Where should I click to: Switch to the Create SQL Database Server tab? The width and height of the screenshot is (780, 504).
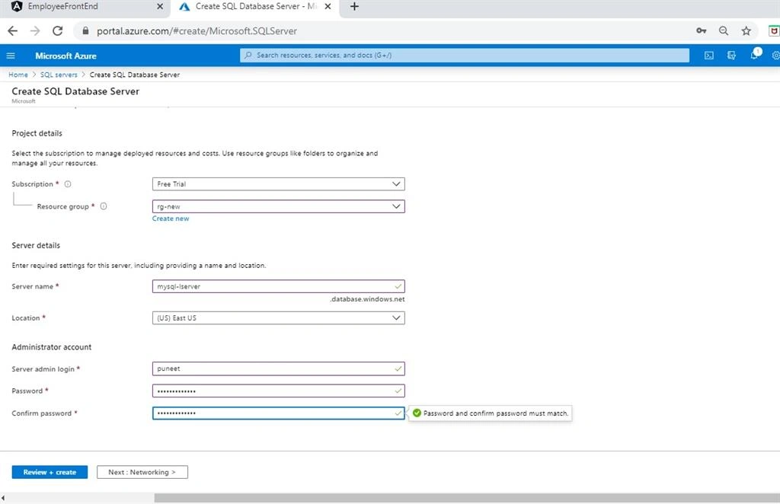click(x=255, y=7)
